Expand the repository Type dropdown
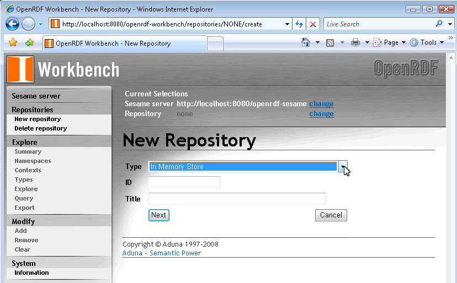Viewport: 457px width, 283px height. tap(343, 167)
